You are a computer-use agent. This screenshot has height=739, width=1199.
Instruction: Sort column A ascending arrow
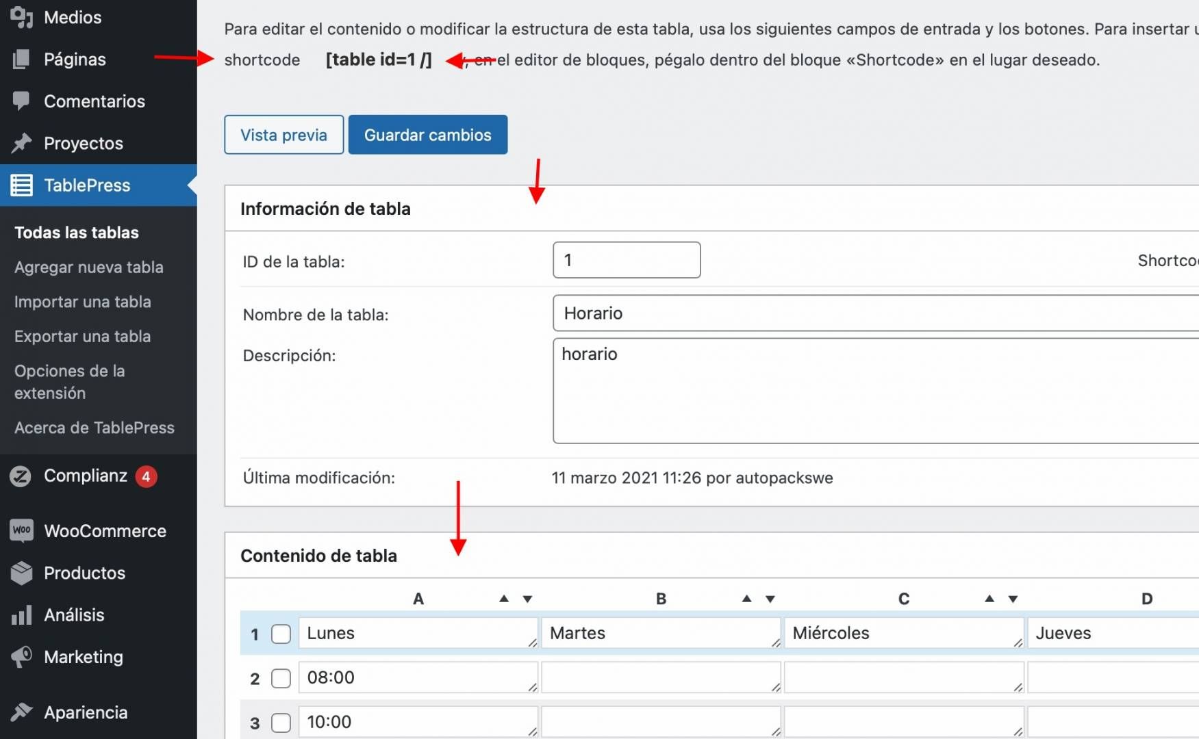click(504, 599)
